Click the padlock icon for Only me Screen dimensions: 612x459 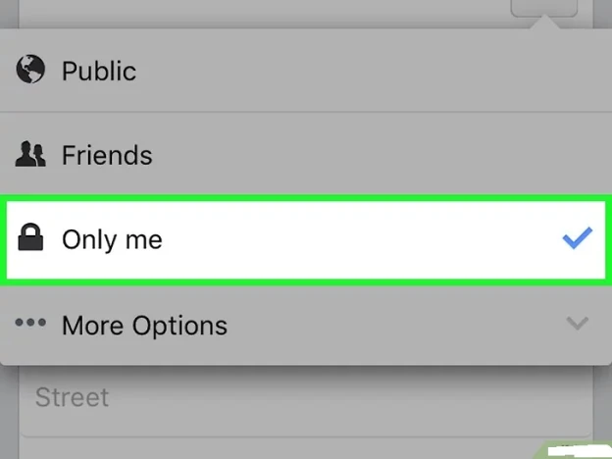click(30, 237)
